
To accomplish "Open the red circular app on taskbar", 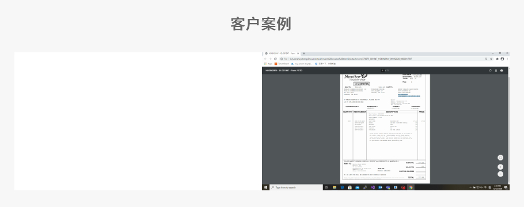I will (403, 187).
